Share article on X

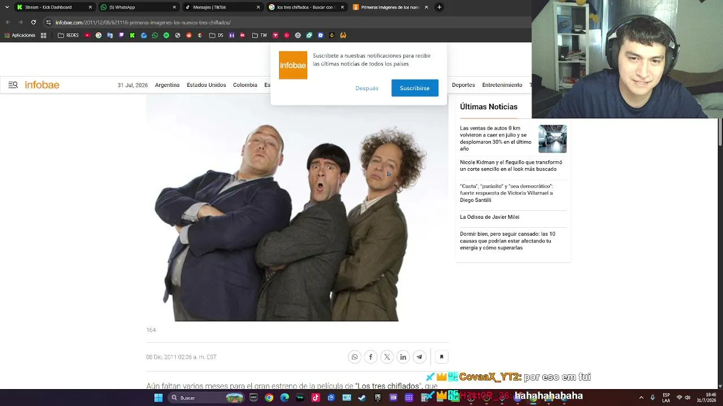(387, 357)
